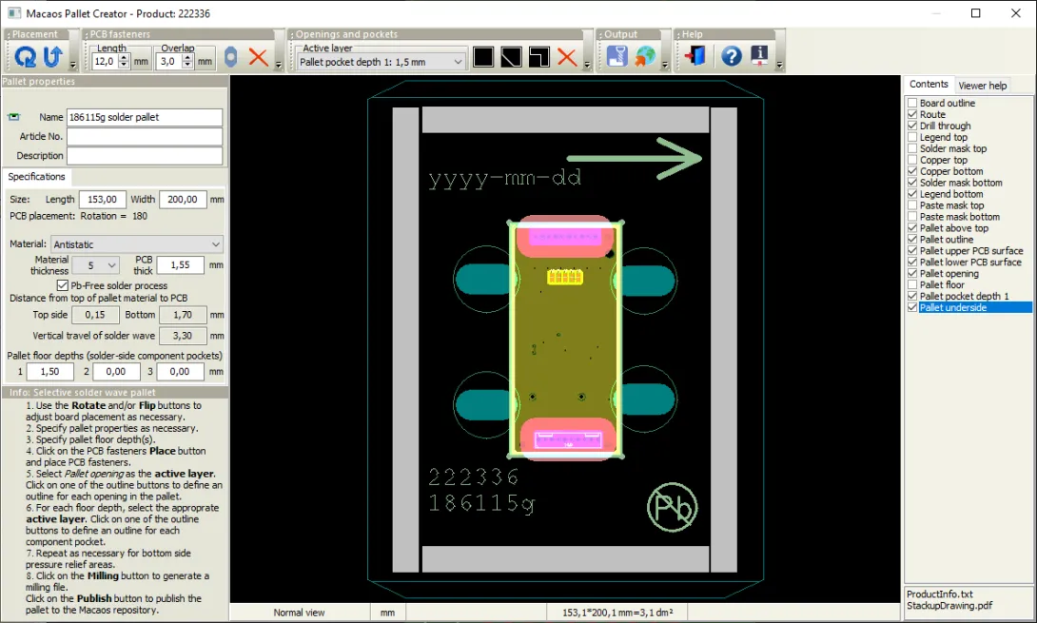Viewport: 1037px width, 623px height.
Task: Select the filled rectangle outline button
Action: 483,57
